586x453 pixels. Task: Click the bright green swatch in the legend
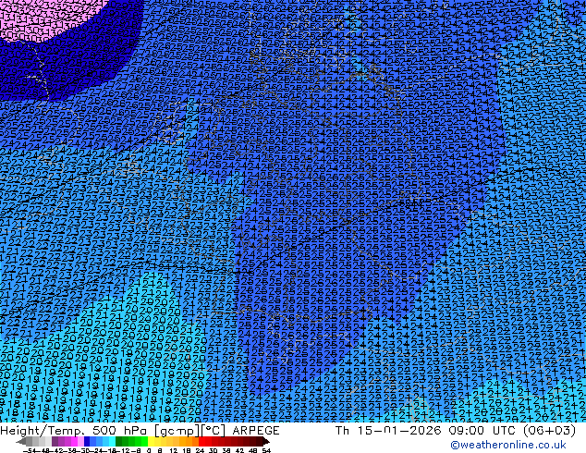point(144,441)
